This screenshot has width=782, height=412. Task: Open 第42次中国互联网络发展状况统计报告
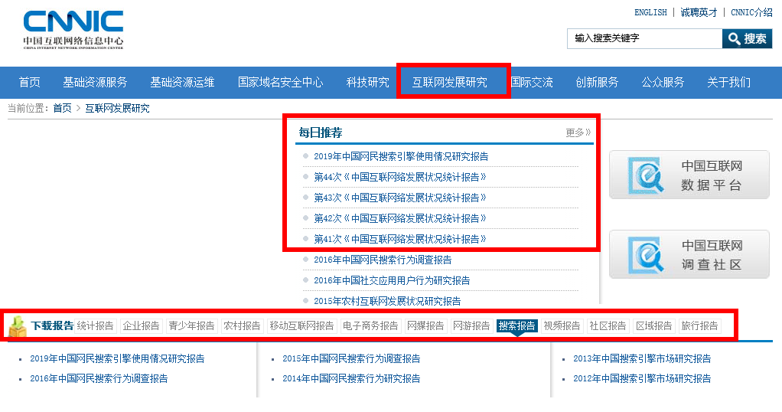400,219
